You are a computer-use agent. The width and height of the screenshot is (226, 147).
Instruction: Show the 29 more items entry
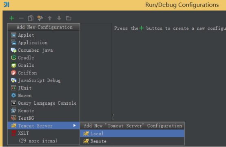point(38,140)
